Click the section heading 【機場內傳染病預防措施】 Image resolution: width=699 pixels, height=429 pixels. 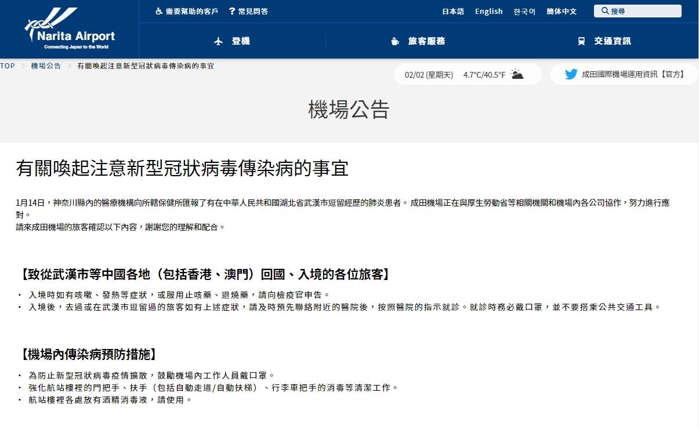(89, 354)
